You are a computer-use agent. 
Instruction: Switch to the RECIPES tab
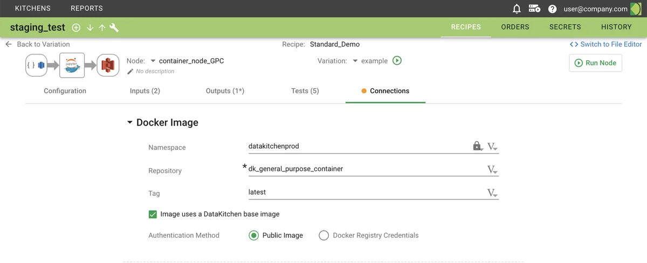coord(466,27)
